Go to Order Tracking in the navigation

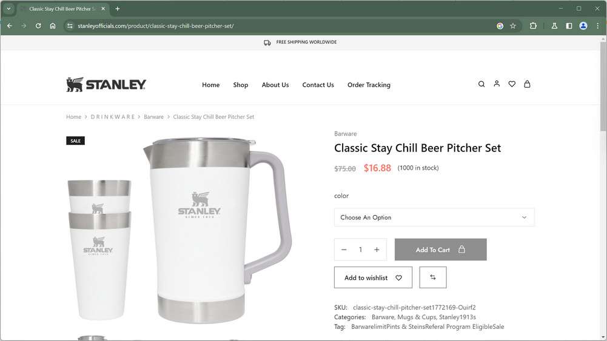pyautogui.click(x=369, y=85)
